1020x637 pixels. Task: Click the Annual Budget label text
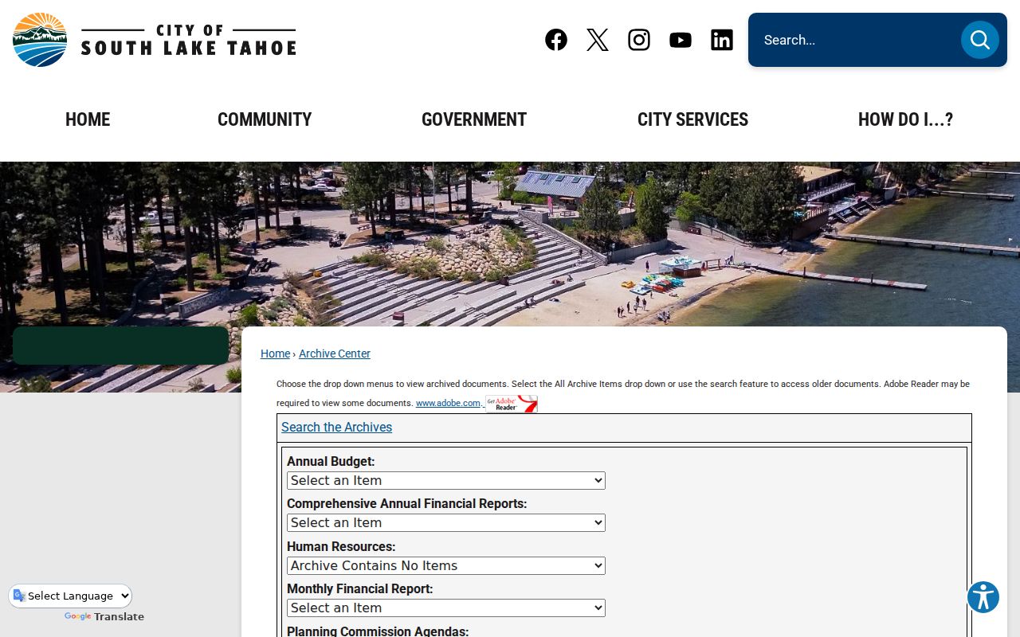(x=331, y=462)
